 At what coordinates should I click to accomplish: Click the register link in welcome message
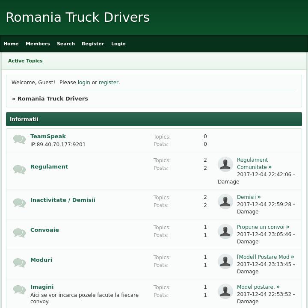109,83
